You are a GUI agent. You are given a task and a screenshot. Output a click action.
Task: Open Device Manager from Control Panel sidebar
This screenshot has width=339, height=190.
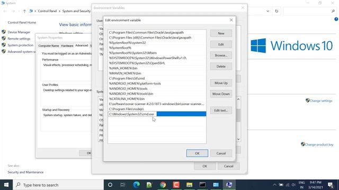tap(19, 32)
